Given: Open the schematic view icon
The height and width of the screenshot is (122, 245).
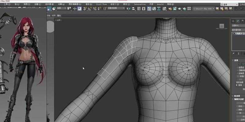Looking at the screenshot, I should point(159,9).
